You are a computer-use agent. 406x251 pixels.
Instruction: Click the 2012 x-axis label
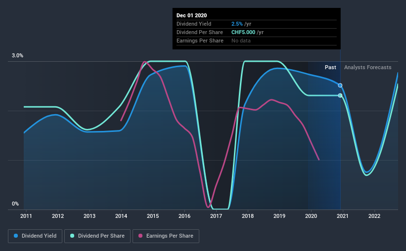point(58,216)
